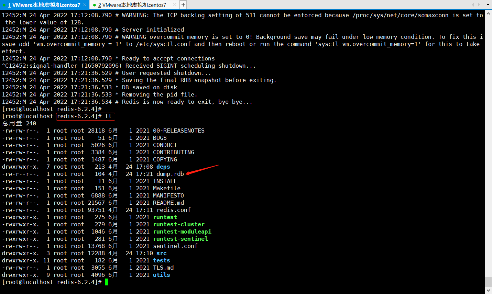The height and width of the screenshot is (294, 492).
Task: Open a new session tab with plus
Action: point(183,5)
